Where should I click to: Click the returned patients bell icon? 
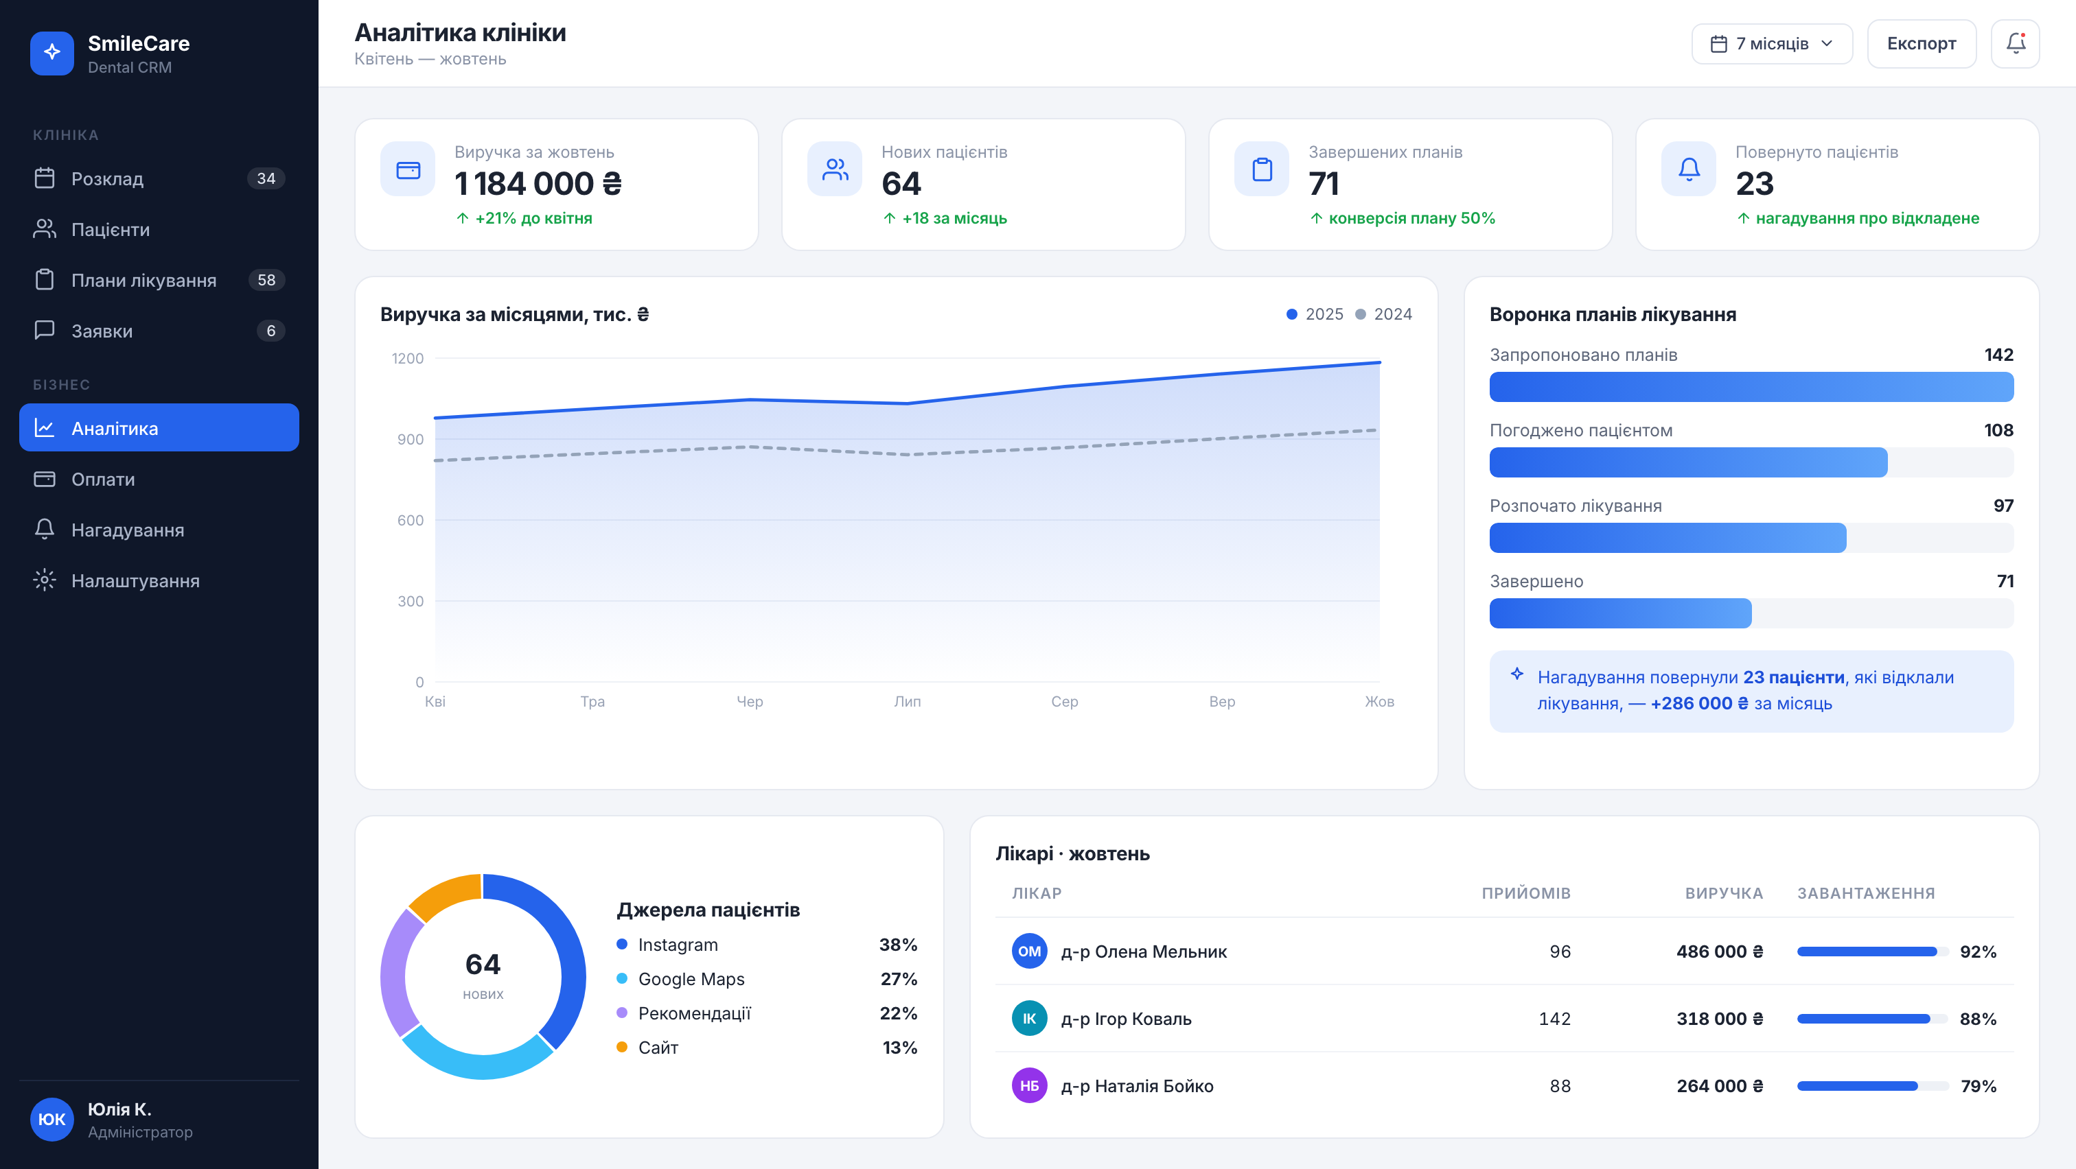(x=1689, y=170)
